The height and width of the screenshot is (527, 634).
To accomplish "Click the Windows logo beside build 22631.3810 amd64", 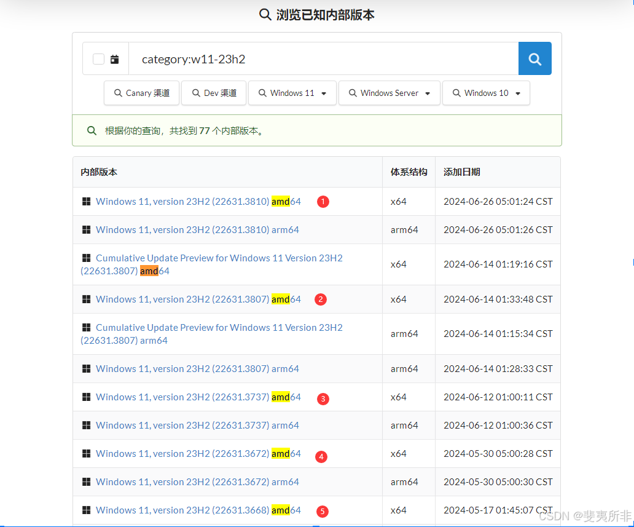I will pos(86,201).
